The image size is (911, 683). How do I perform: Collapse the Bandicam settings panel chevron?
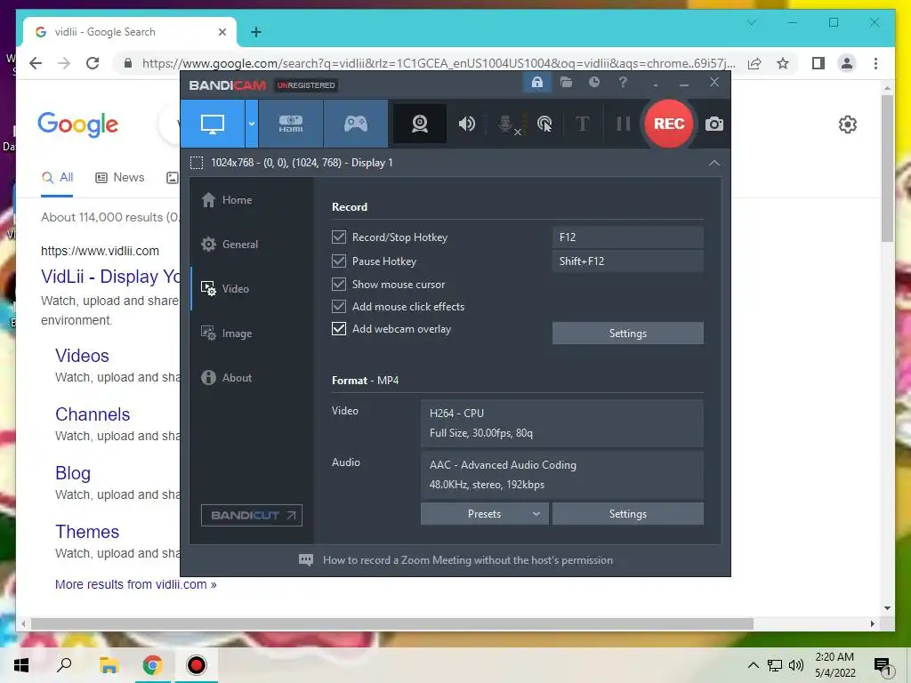714,164
